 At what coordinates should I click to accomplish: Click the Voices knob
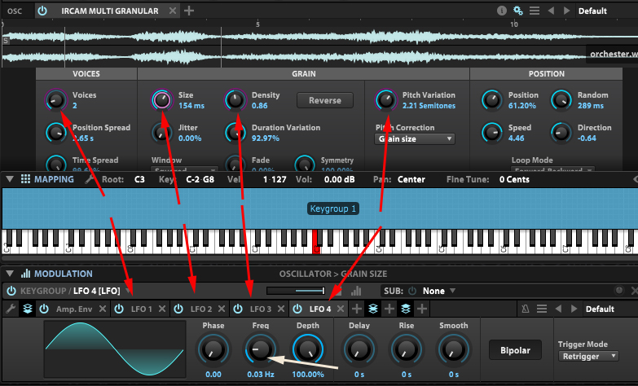point(56,99)
